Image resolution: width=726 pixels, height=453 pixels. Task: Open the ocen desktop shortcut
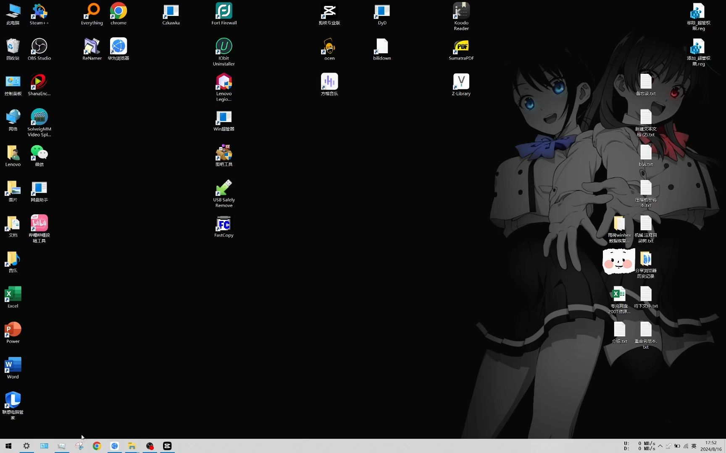pos(329,49)
